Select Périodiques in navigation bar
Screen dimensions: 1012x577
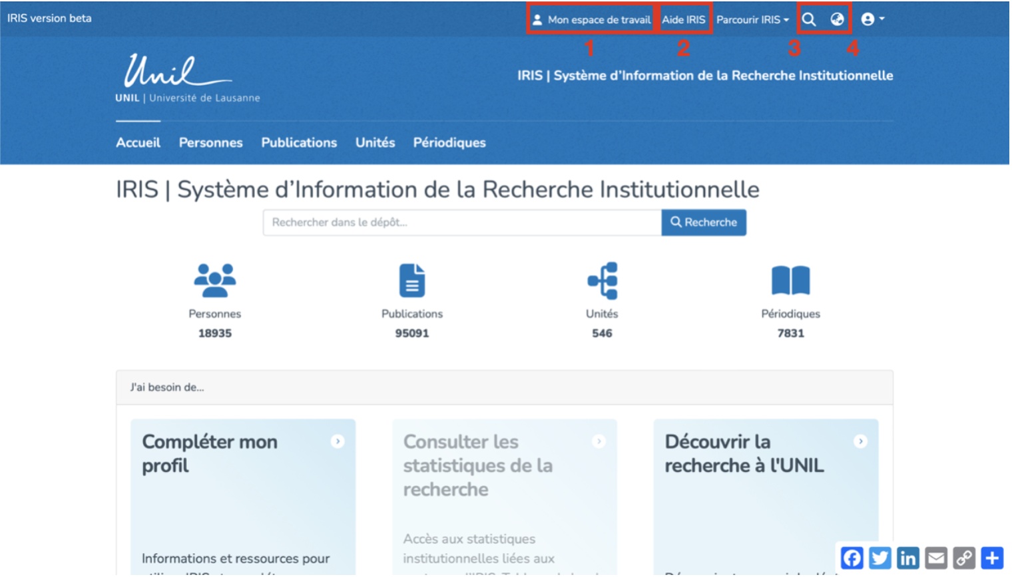click(x=449, y=143)
